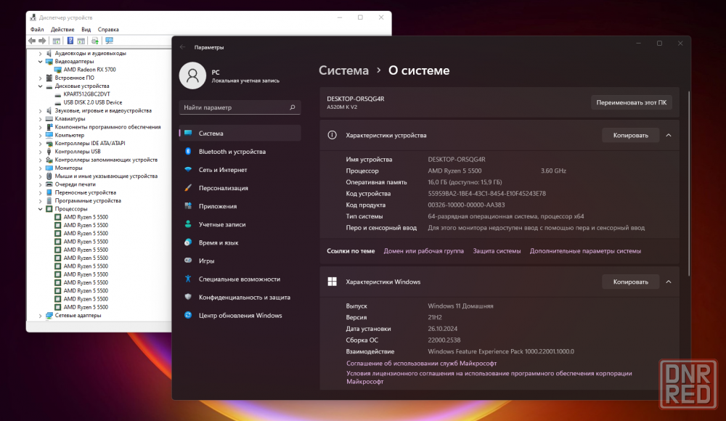Open the Вид menu in Device Manager
Screen dimensions: 726x421
86,29
